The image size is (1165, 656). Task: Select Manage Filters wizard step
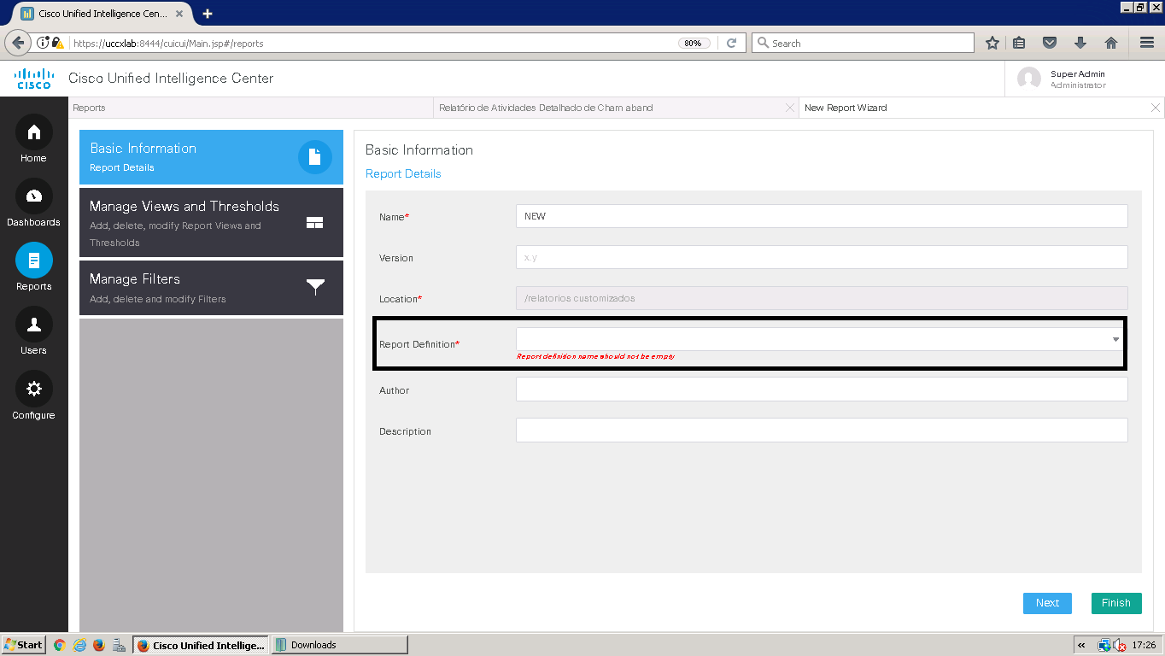pos(211,288)
